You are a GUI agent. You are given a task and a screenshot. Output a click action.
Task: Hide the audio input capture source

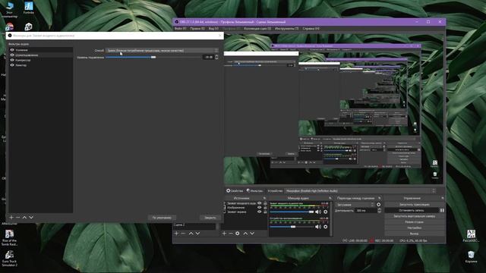[x=260, y=203]
